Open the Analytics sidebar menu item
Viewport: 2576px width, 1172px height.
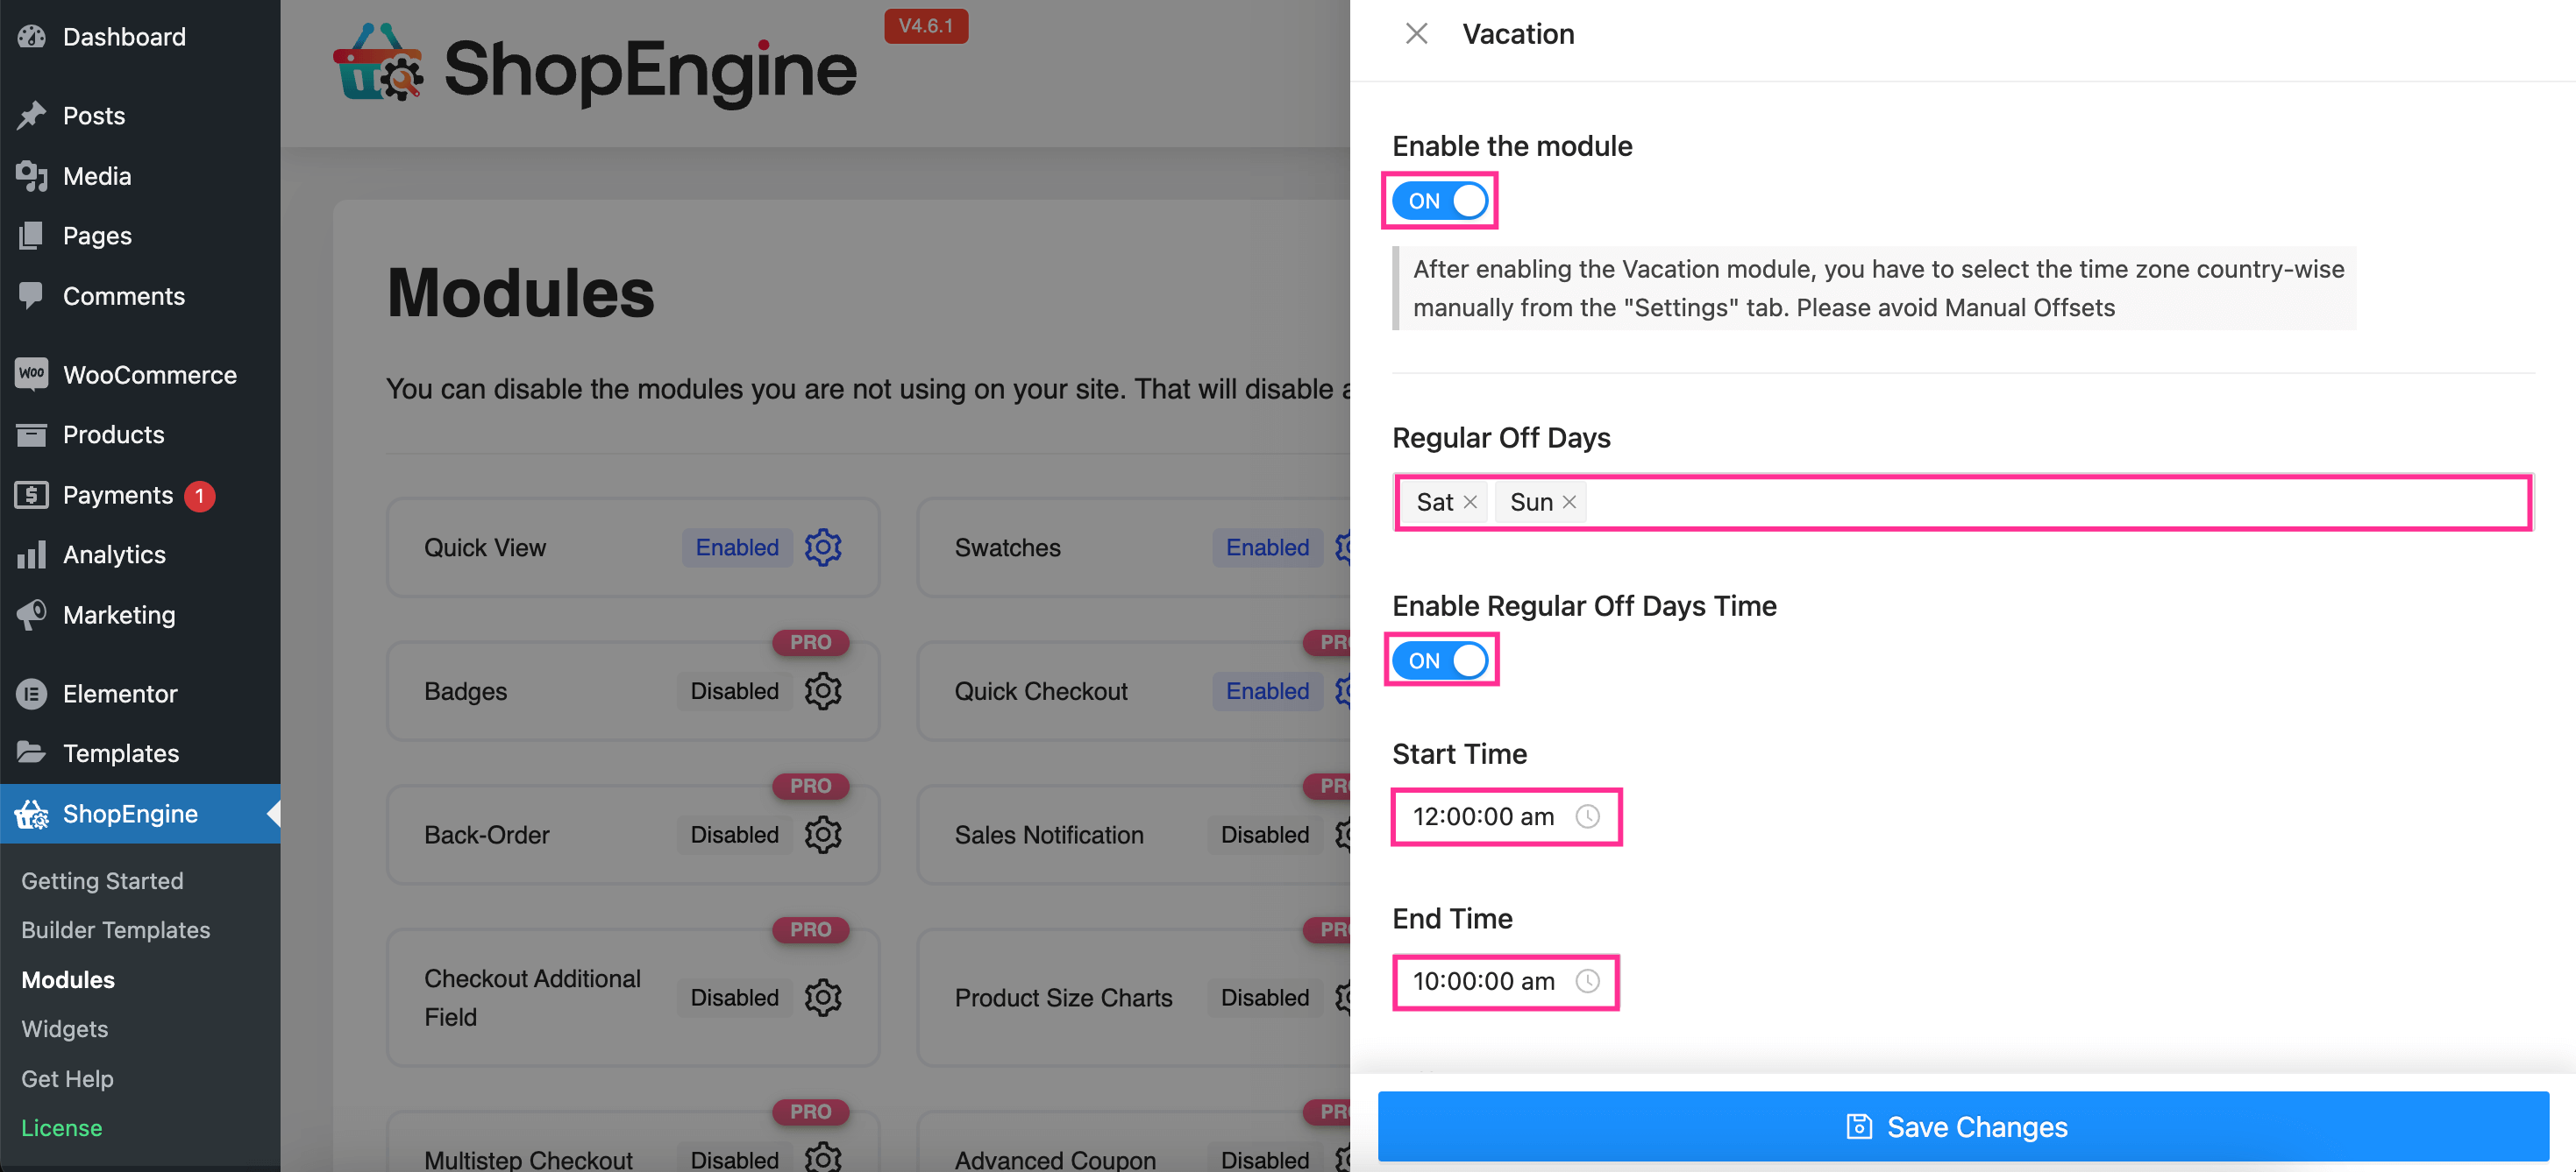pyautogui.click(x=113, y=554)
